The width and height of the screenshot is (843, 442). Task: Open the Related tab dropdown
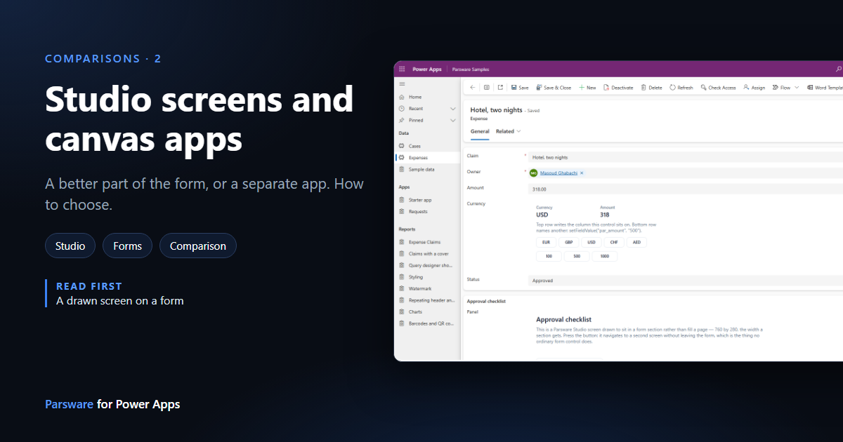coord(509,131)
